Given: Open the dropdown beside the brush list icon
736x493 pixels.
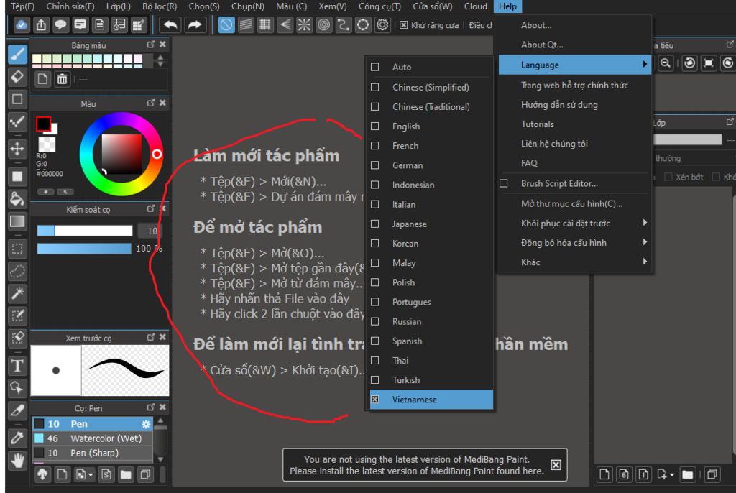Looking at the screenshot, I should click(x=91, y=475).
